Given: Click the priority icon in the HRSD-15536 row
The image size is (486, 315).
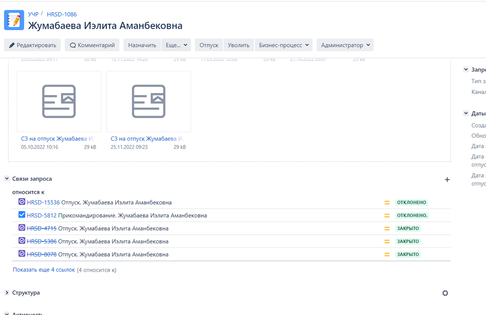Looking at the screenshot, I should (x=387, y=203).
